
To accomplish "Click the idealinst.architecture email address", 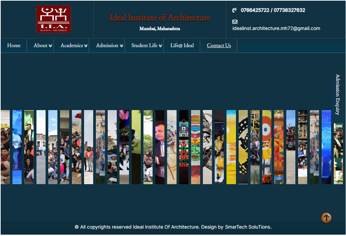I will (276, 28).
